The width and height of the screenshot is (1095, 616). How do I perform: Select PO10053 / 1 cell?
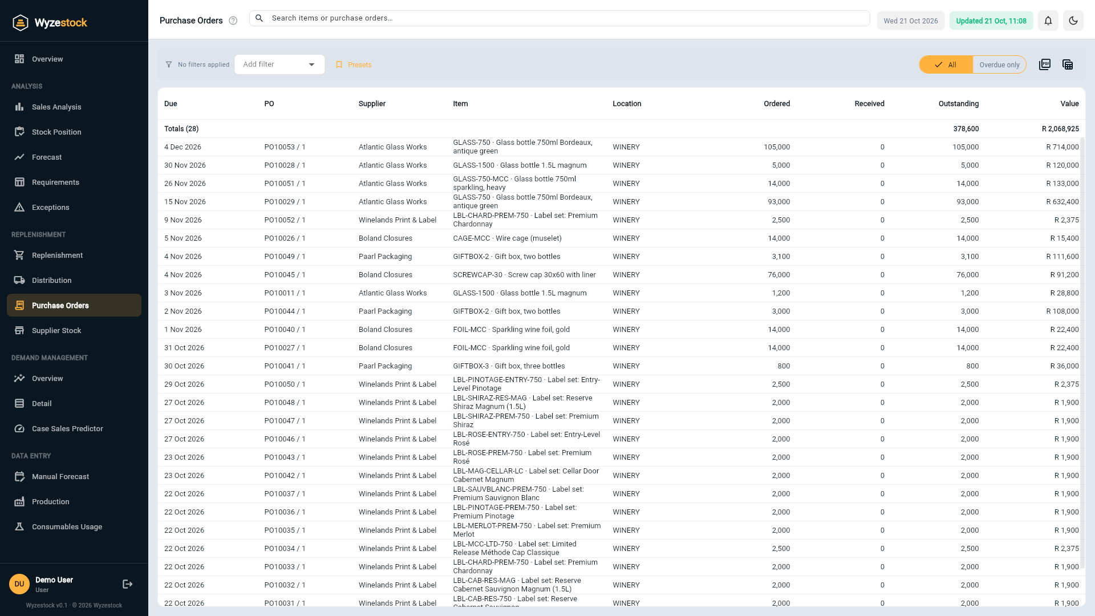[x=285, y=147]
